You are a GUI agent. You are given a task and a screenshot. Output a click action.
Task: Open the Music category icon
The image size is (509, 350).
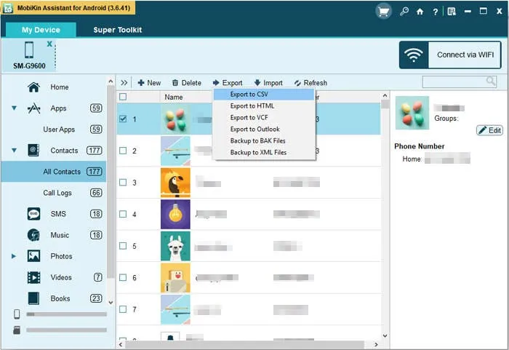pyautogui.click(x=33, y=235)
